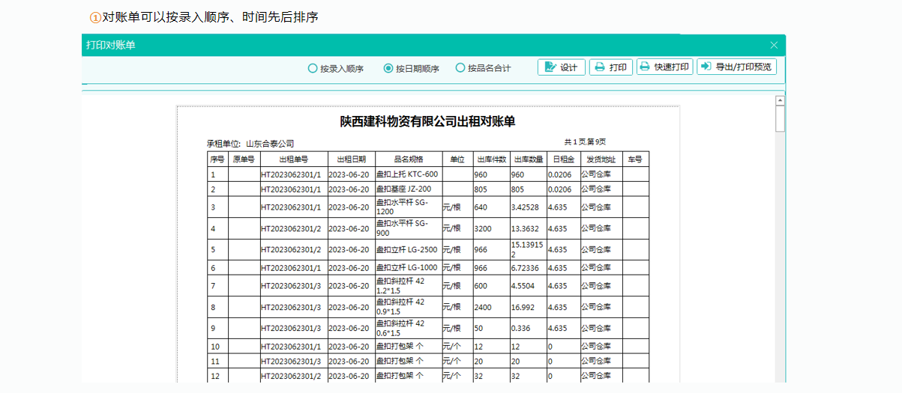The height and width of the screenshot is (393, 902).
Task: Click the 0.336 quantity cell
Action: tap(528, 328)
